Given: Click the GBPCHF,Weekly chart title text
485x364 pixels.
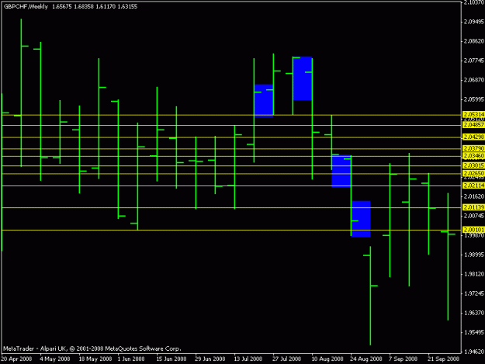Looking at the screenshot, I should pyautogui.click(x=26, y=6).
